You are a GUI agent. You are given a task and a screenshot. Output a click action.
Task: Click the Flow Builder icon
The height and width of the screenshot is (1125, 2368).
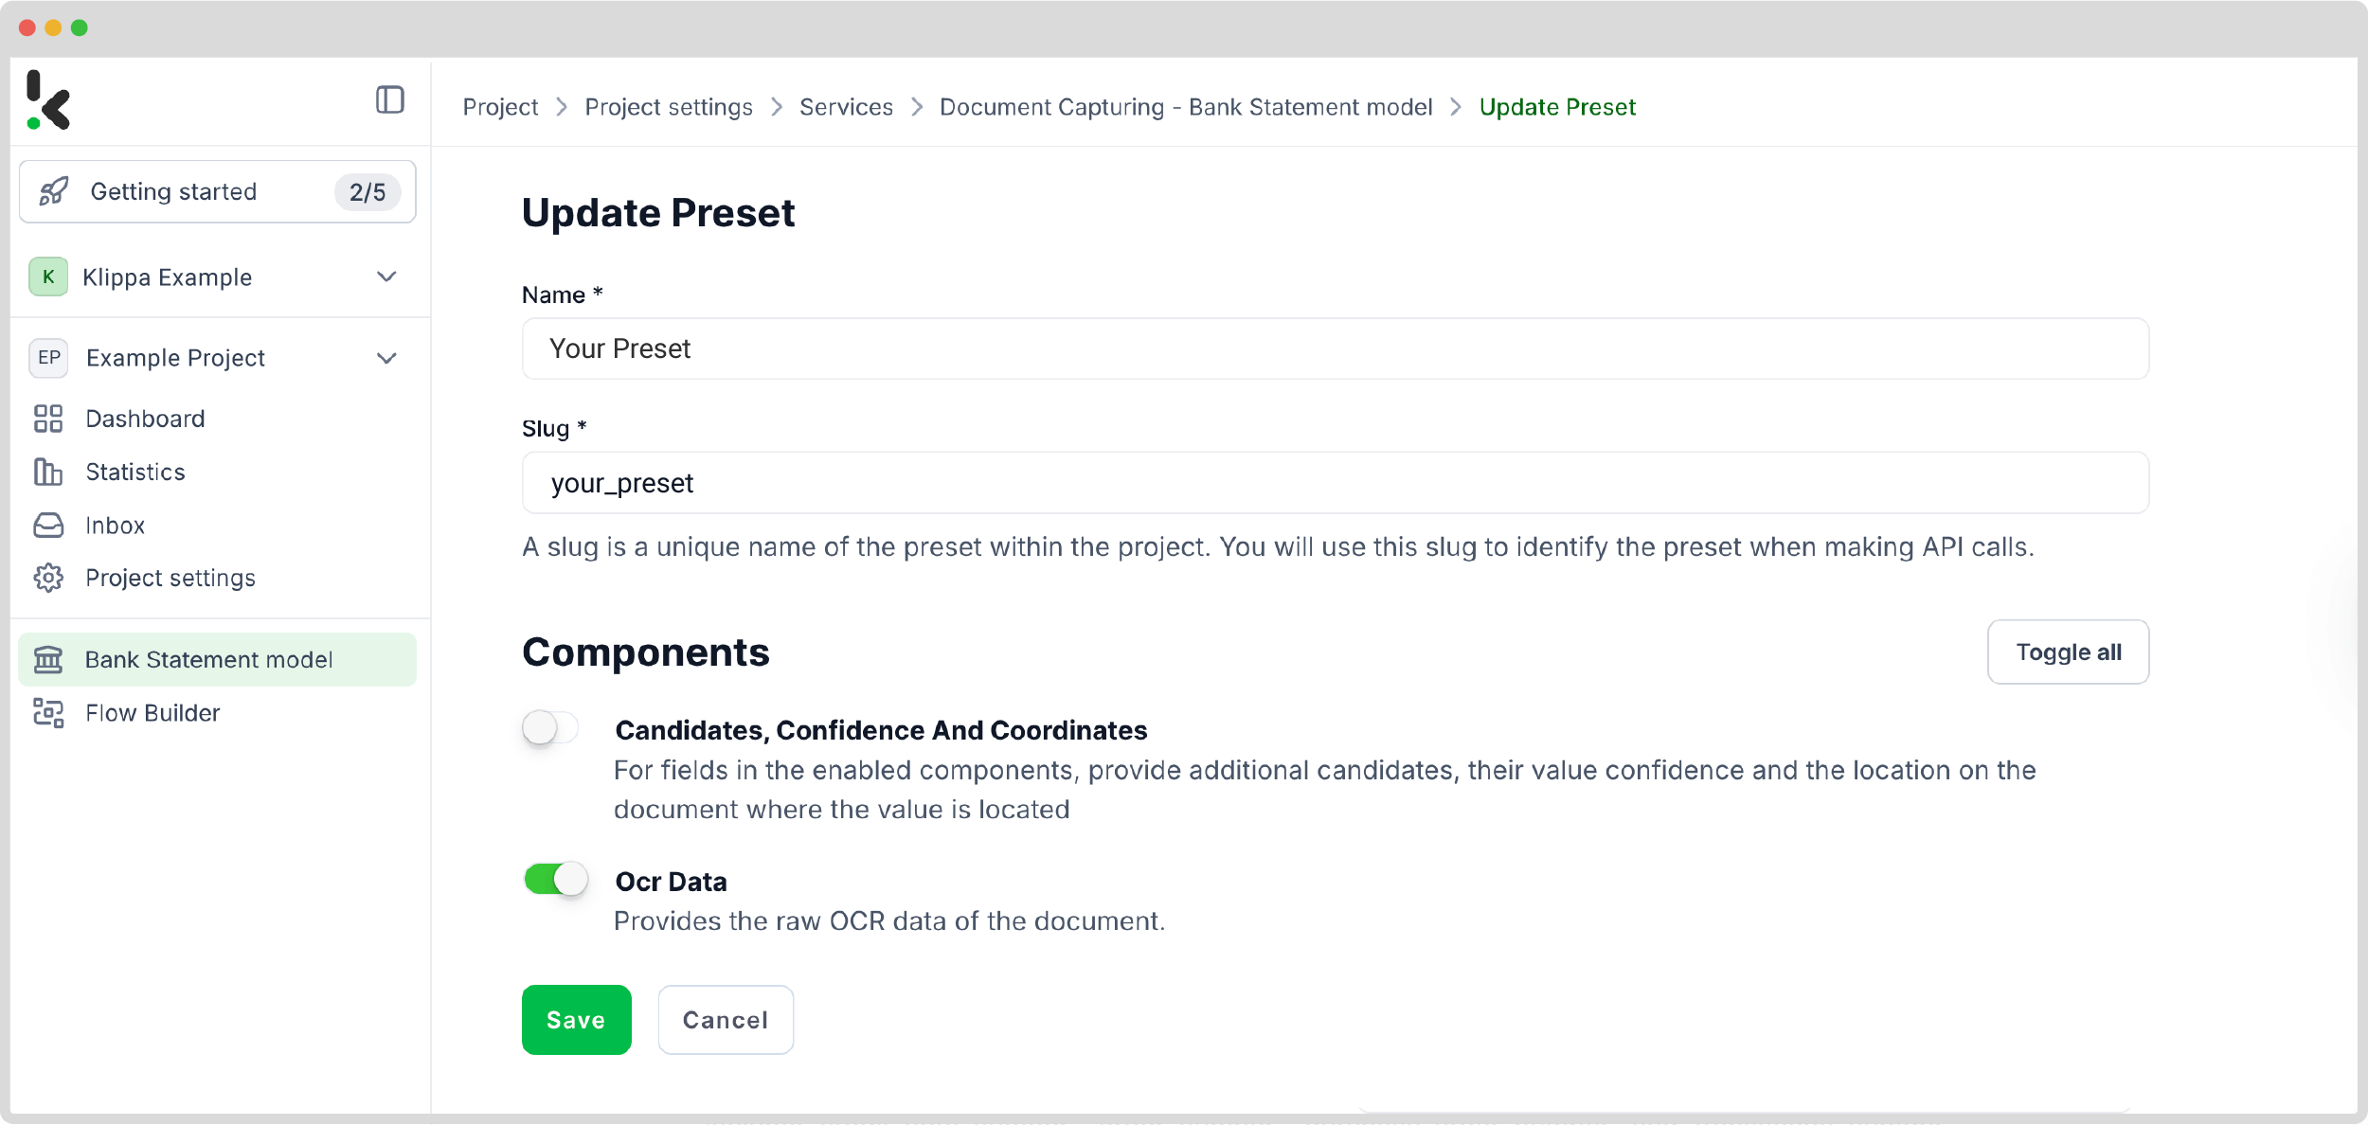point(48,713)
